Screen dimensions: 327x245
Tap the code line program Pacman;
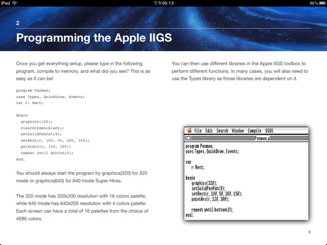tap(33, 91)
